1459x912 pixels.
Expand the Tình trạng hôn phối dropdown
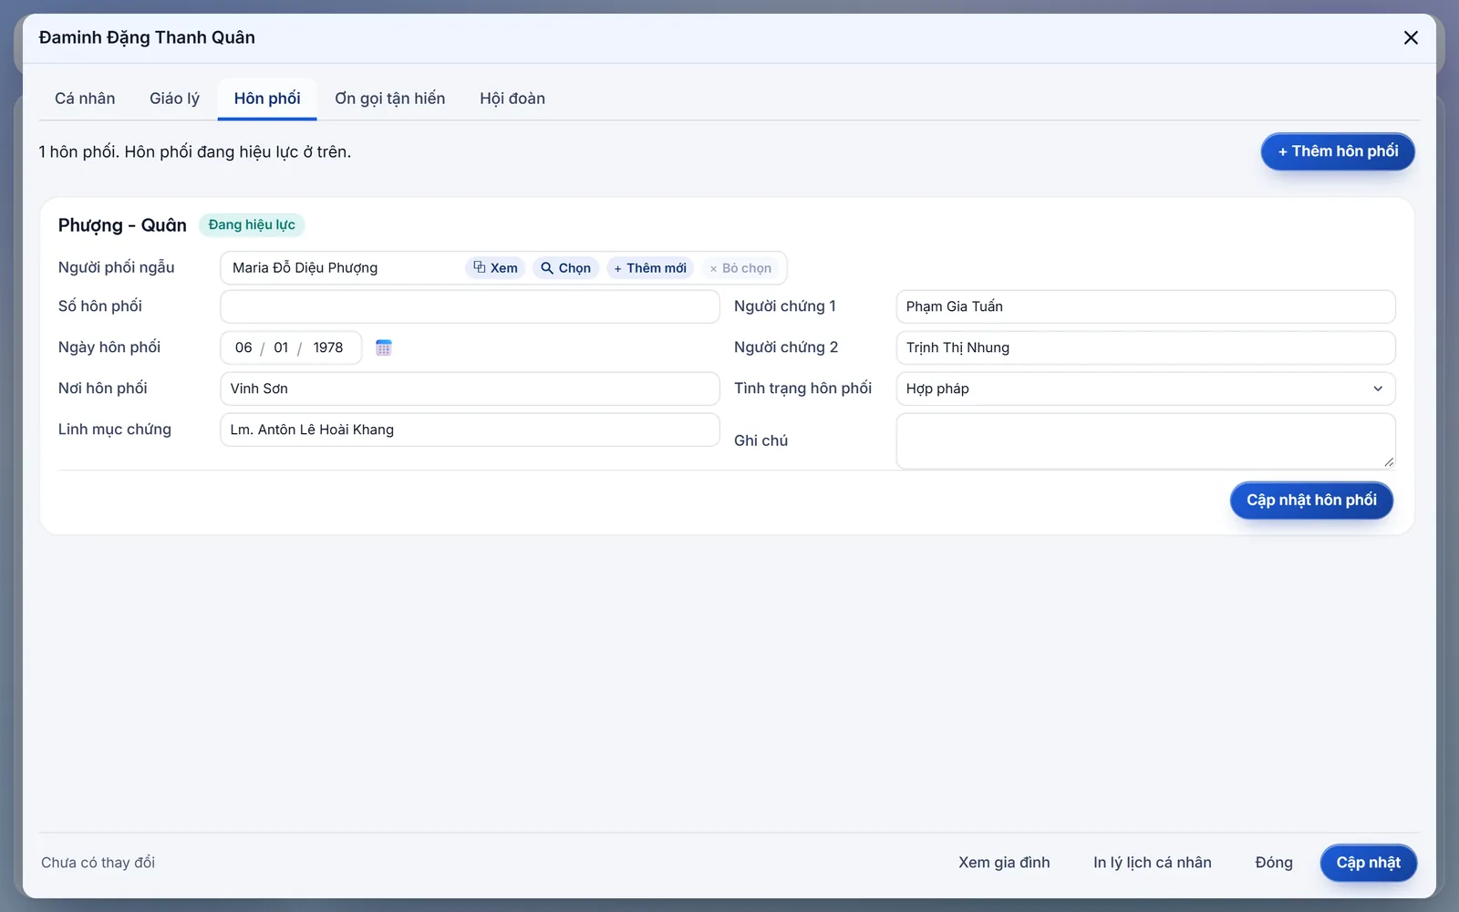click(1145, 389)
